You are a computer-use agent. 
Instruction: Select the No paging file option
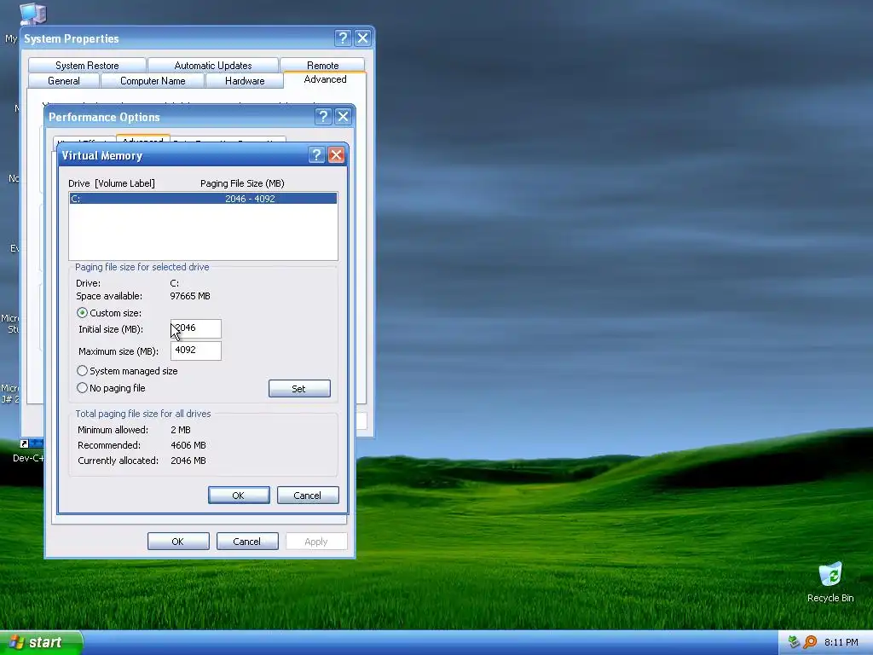[x=83, y=388]
